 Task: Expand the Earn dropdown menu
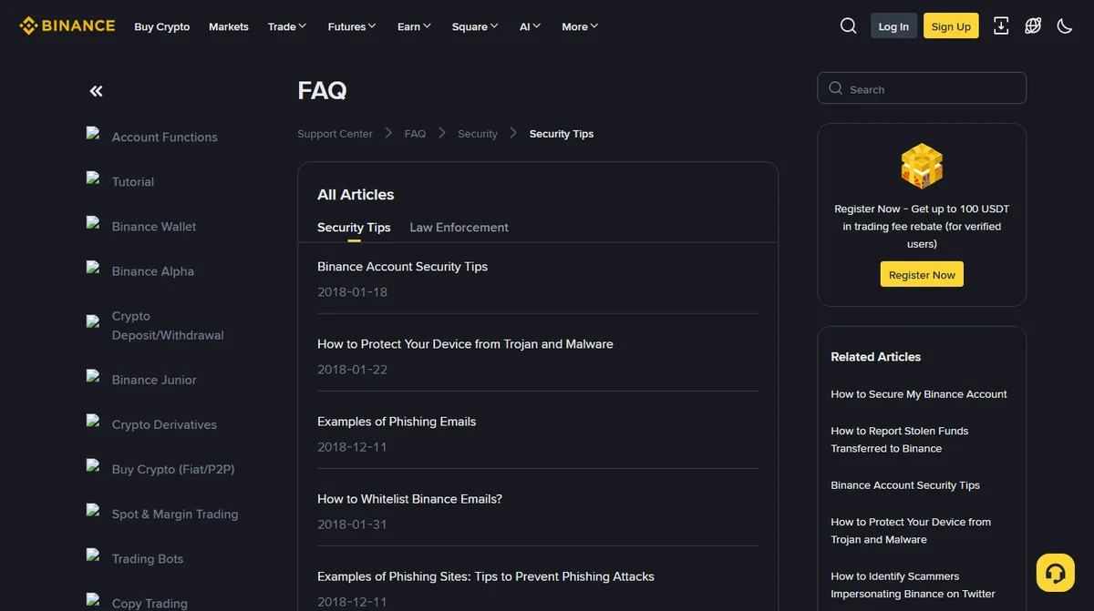[x=414, y=26]
